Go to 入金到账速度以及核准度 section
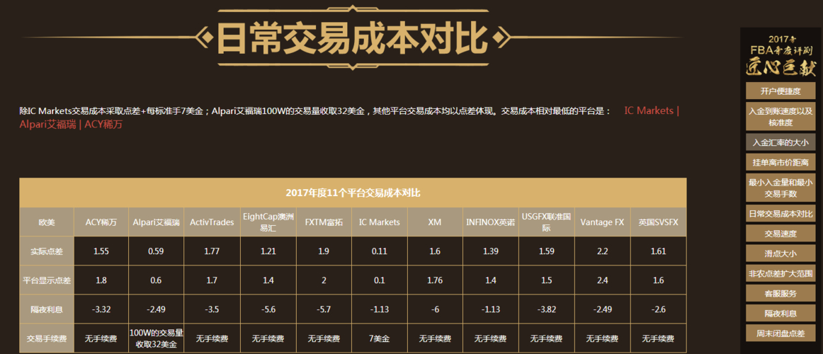The width and height of the screenshot is (823, 354). (780, 117)
